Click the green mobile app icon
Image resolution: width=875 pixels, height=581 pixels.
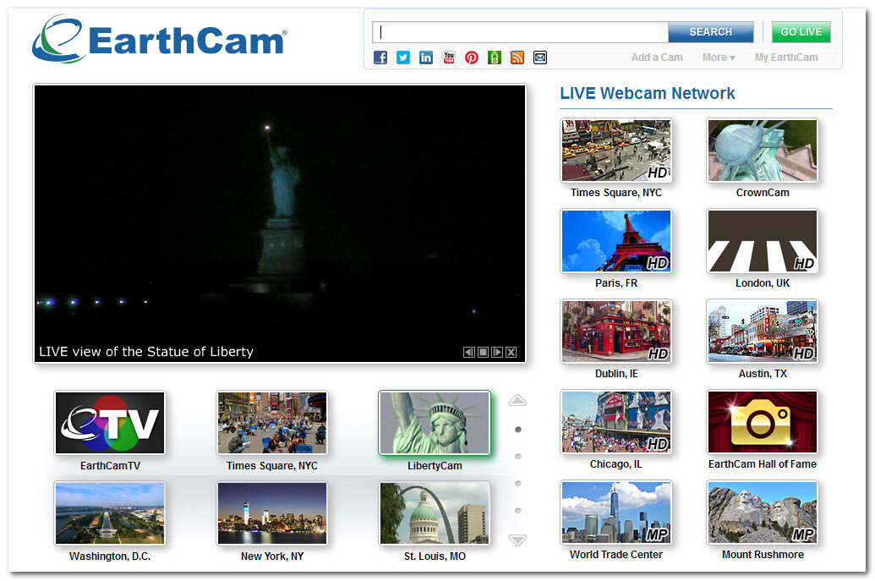point(495,58)
